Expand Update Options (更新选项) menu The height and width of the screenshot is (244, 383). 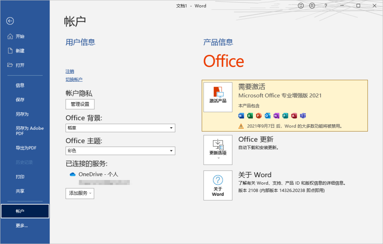click(x=218, y=150)
